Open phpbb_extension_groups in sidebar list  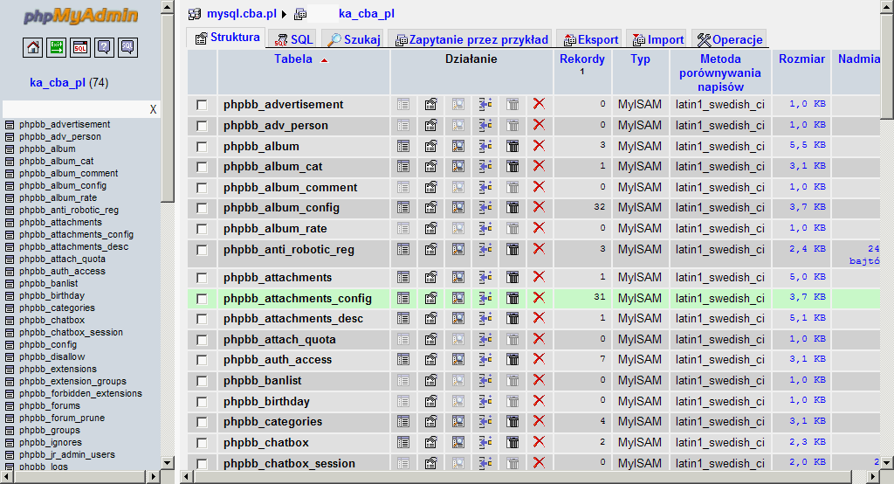[72, 381]
